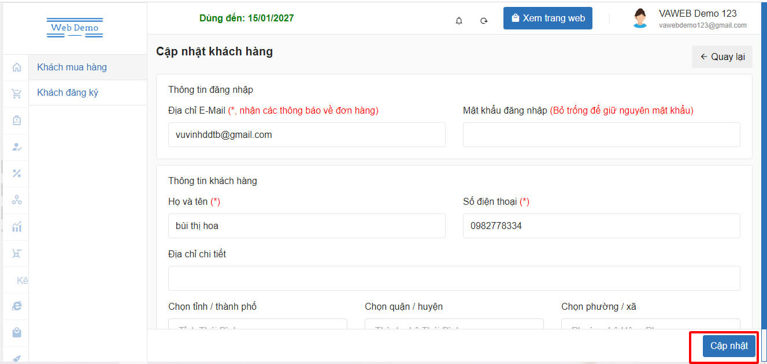Viewport: 767px width, 364px height.
Task: Click the Xem trang web button
Action: tap(548, 18)
